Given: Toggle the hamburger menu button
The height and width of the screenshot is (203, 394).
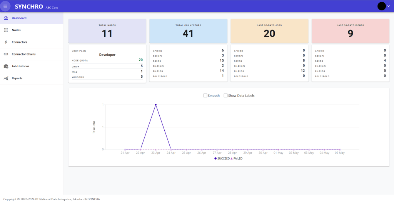Looking at the screenshot, I should [x=5, y=6].
